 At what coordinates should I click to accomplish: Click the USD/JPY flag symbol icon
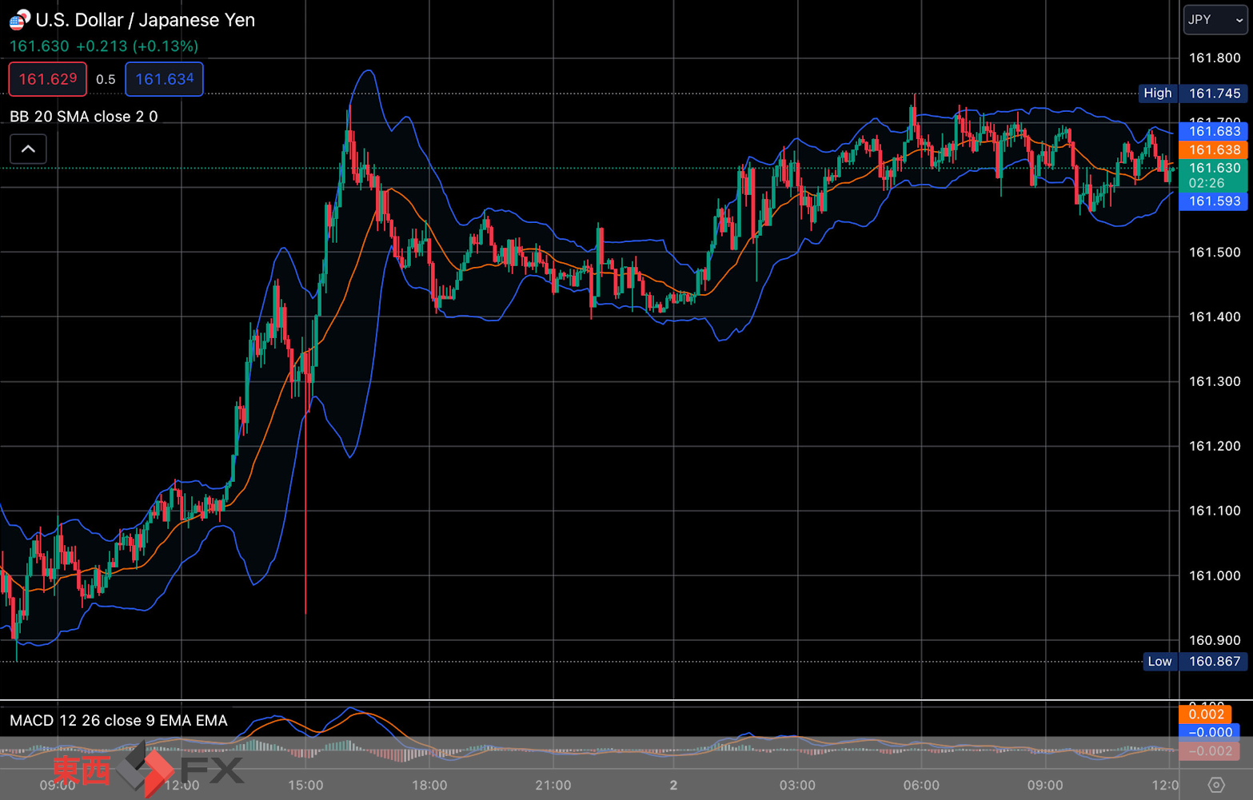(20, 19)
